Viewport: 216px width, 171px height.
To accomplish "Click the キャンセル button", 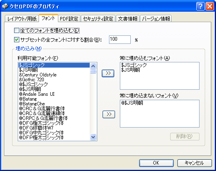I will tap(194, 163).
